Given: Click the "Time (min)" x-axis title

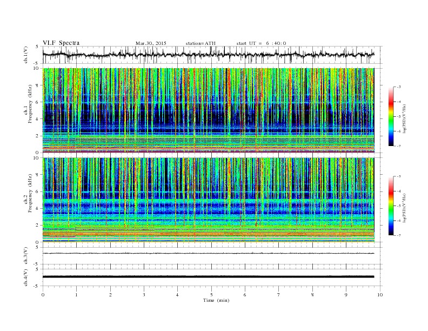Looking at the screenshot, I should pos(216,300).
